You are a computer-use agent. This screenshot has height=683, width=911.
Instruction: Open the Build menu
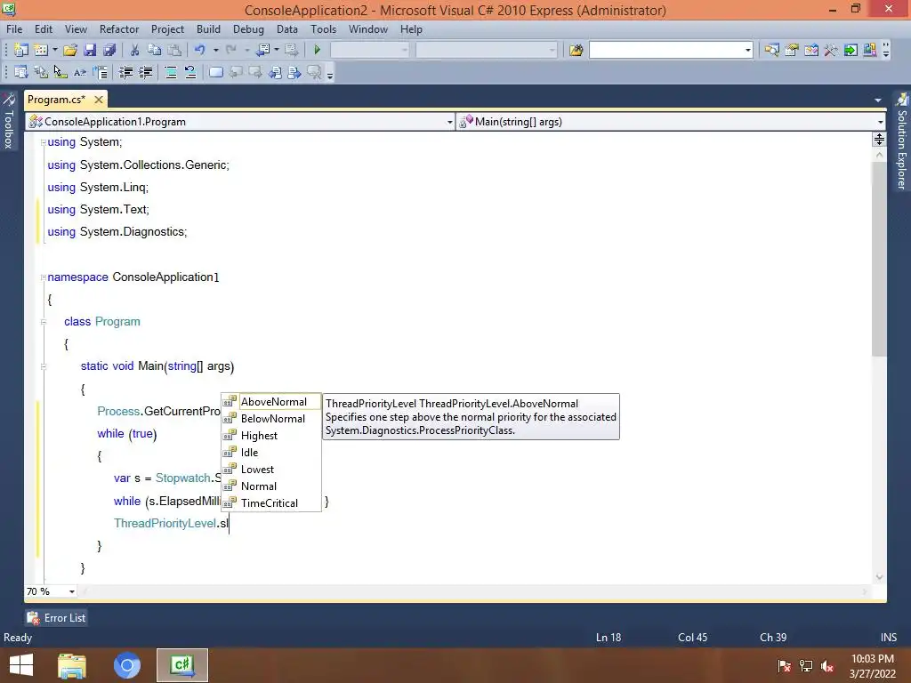pos(208,29)
